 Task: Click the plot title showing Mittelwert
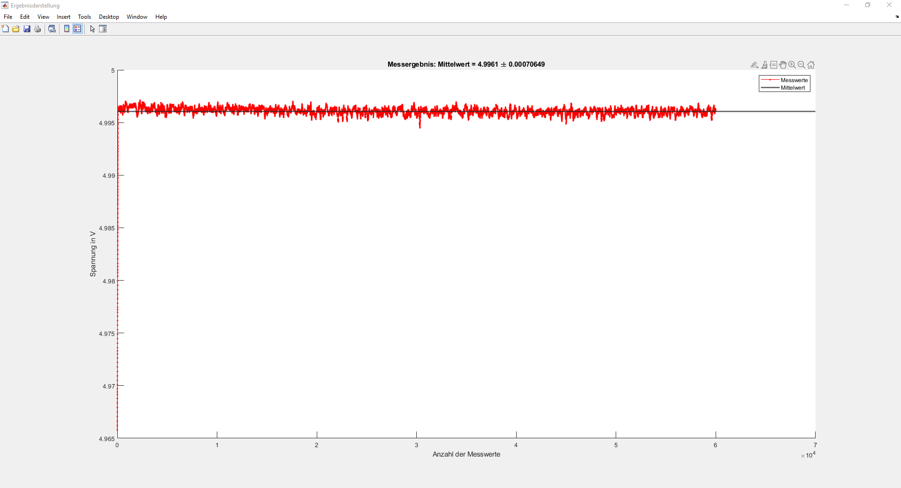tap(466, 64)
